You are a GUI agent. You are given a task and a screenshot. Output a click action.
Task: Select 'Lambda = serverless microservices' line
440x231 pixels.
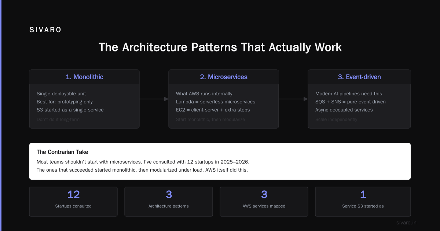(x=216, y=102)
